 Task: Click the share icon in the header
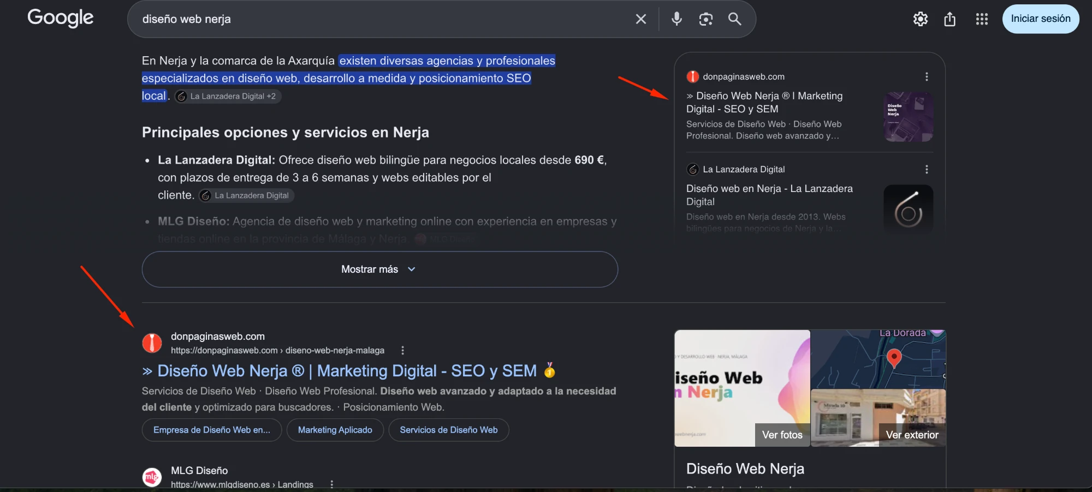point(950,19)
